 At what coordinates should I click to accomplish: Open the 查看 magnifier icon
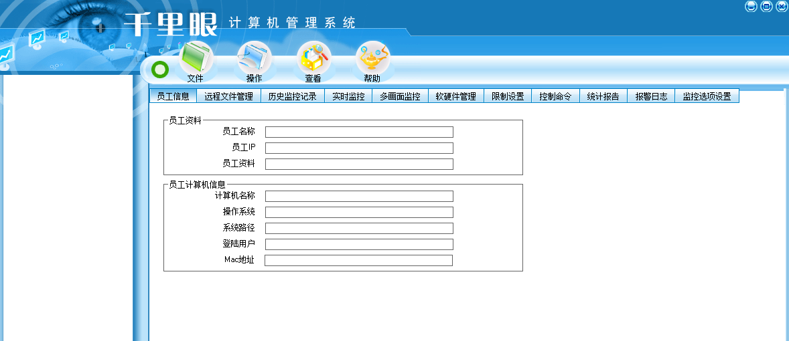tap(313, 62)
